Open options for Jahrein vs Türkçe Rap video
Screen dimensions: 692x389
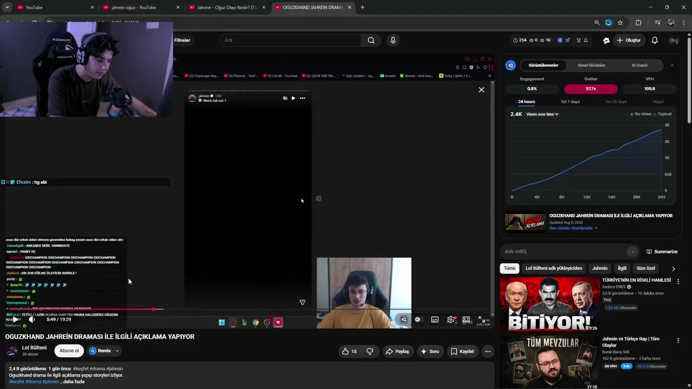coord(678,340)
